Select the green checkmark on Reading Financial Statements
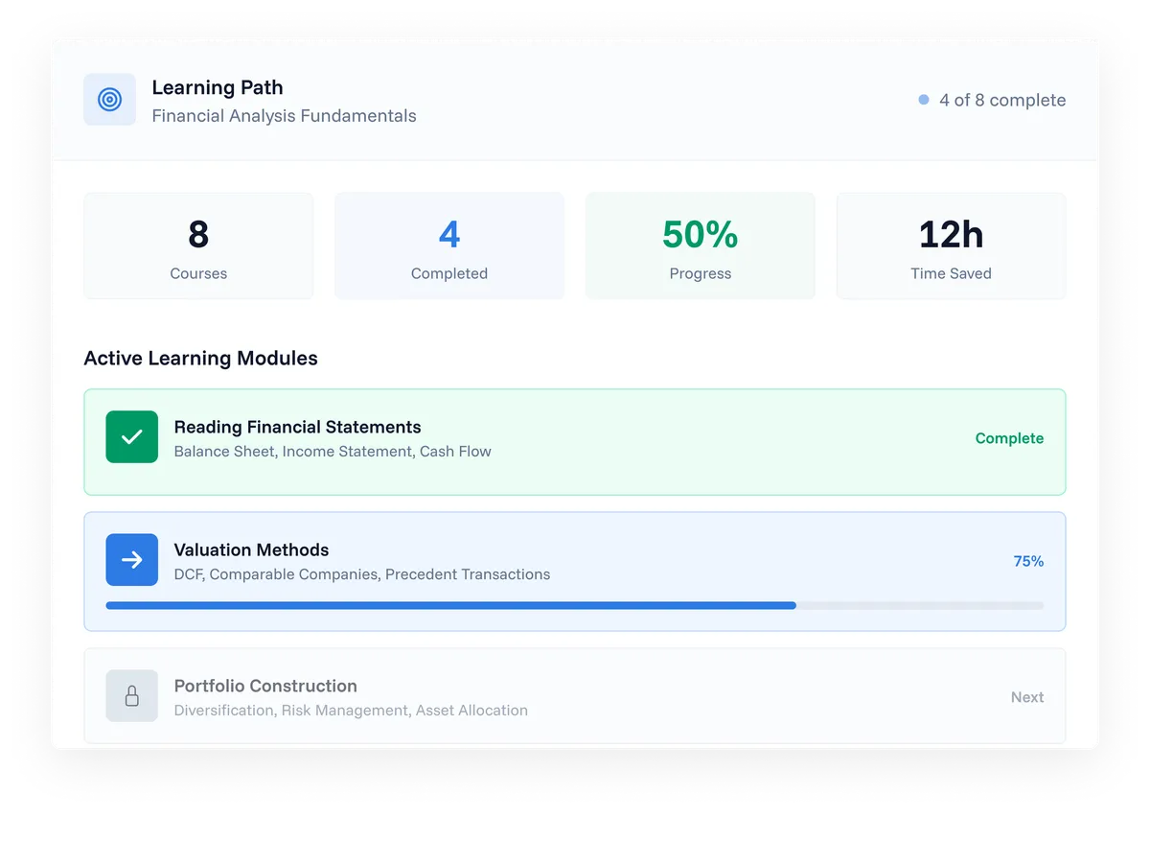 point(131,437)
